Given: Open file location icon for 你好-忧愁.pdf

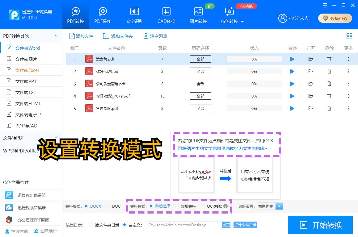Looking at the screenshot, I should [x=311, y=71].
